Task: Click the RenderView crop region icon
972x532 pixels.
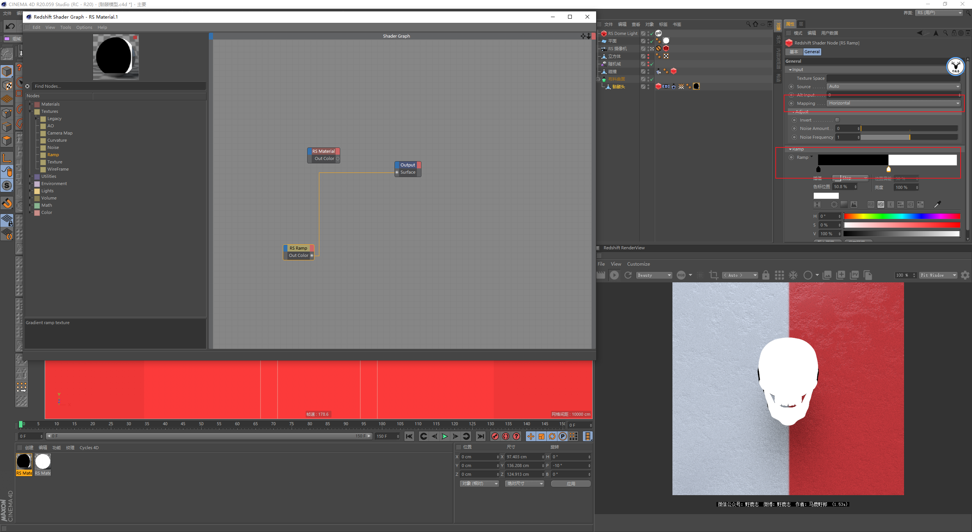Action: pos(713,275)
